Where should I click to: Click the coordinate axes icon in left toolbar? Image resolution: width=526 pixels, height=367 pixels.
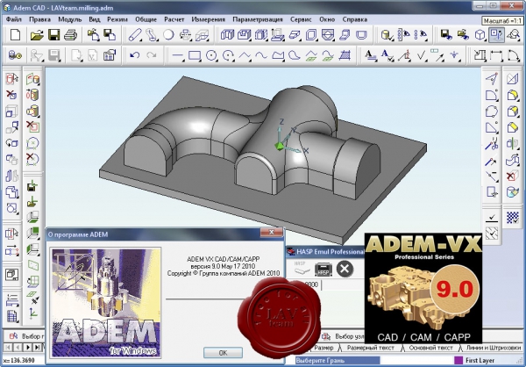[x=32, y=313]
